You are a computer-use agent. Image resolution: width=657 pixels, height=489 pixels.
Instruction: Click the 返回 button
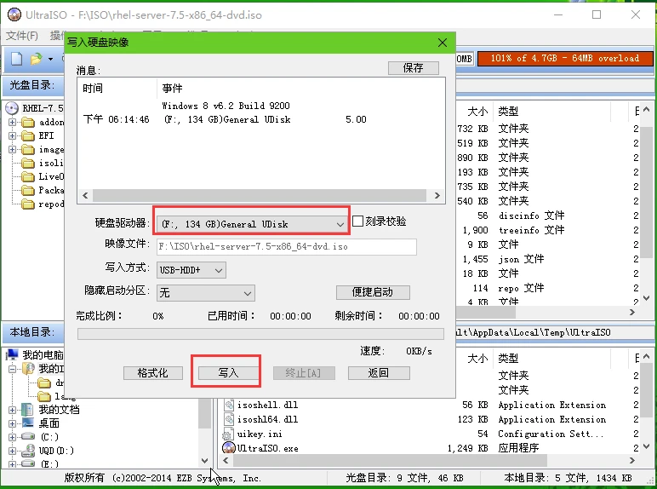[x=379, y=373]
